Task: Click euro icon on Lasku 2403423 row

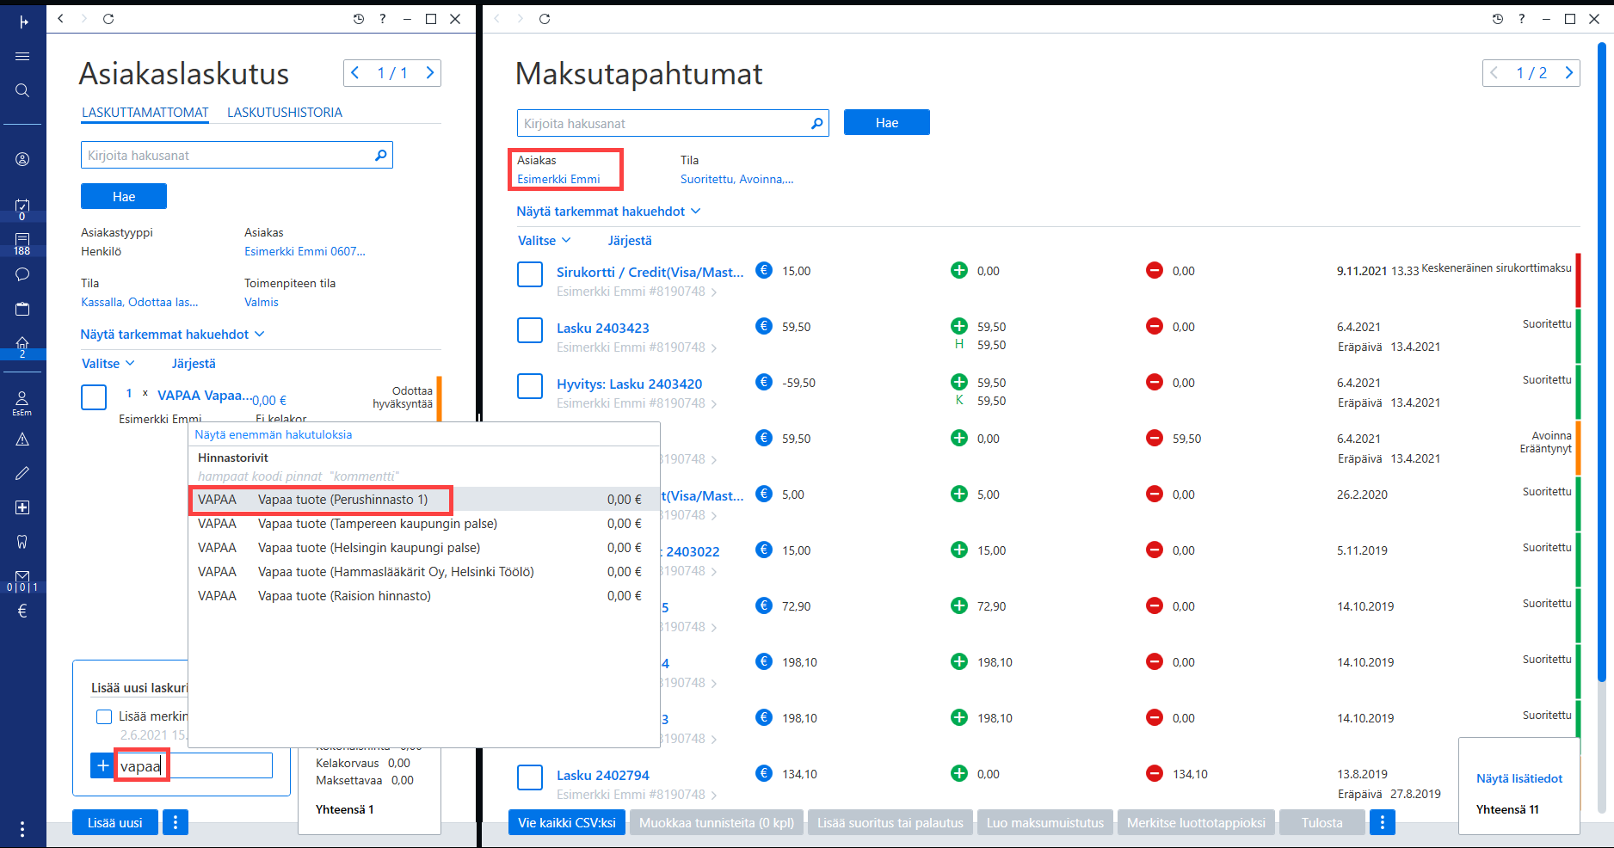Action: coord(764,326)
